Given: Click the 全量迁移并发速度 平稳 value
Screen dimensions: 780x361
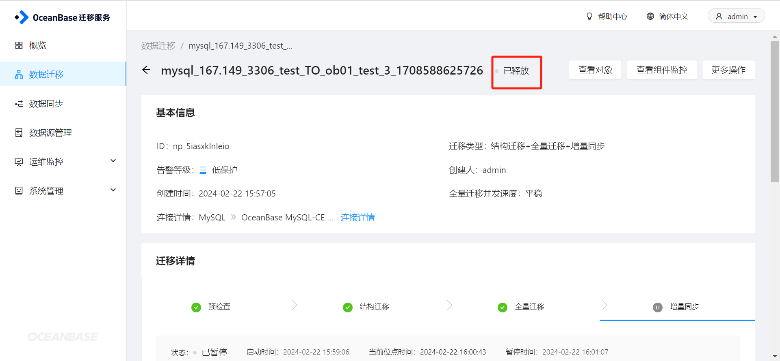Looking at the screenshot, I should click(x=533, y=194).
